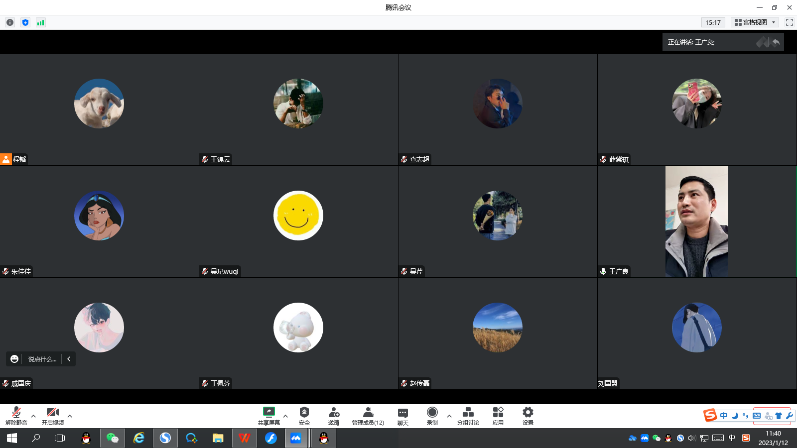Image resolution: width=797 pixels, height=448 pixels.
Task: Open meeting Settings (设置)
Action: point(528,416)
